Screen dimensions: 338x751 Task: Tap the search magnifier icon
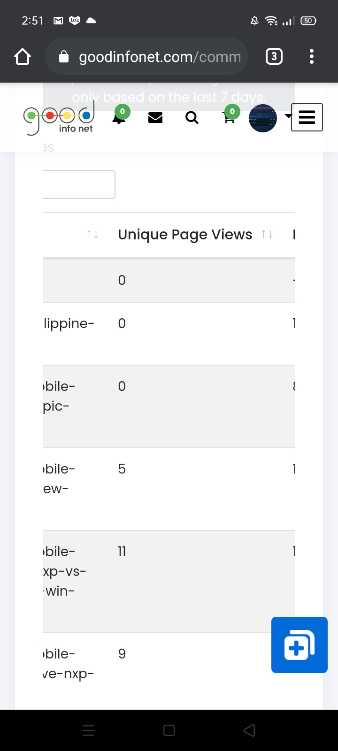click(x=192, y=117)
